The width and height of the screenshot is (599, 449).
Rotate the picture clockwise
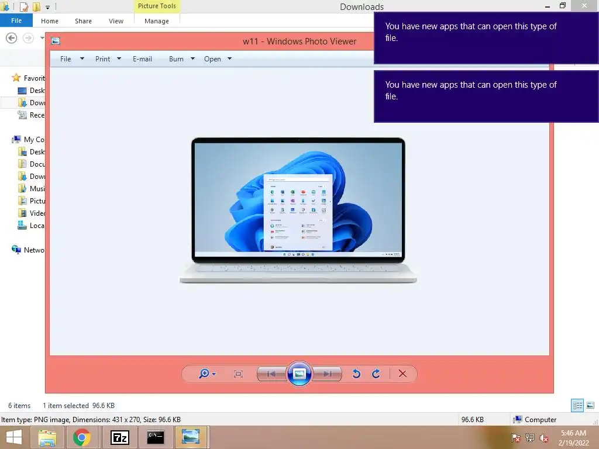coord(376,374)
